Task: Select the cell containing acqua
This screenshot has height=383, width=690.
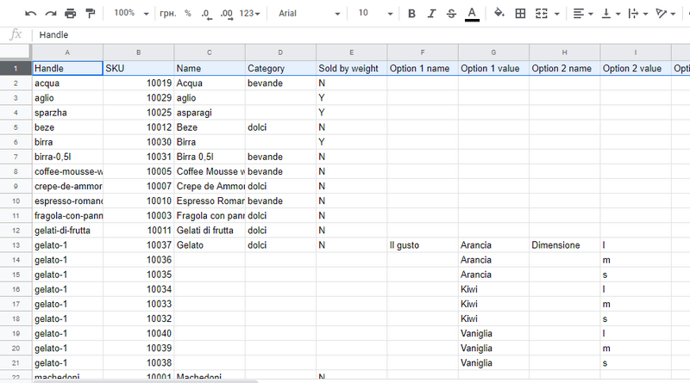Action: [67, 83]
